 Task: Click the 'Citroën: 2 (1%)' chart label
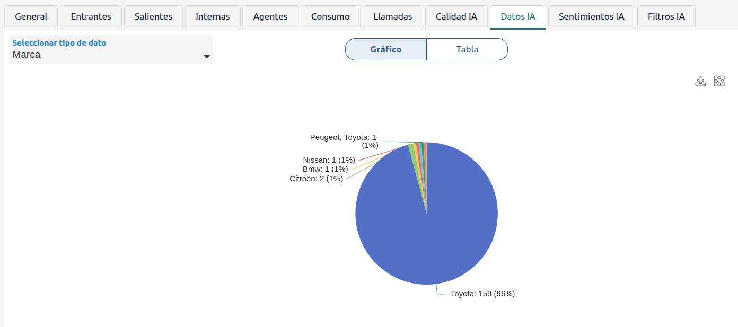coord(316,179)
